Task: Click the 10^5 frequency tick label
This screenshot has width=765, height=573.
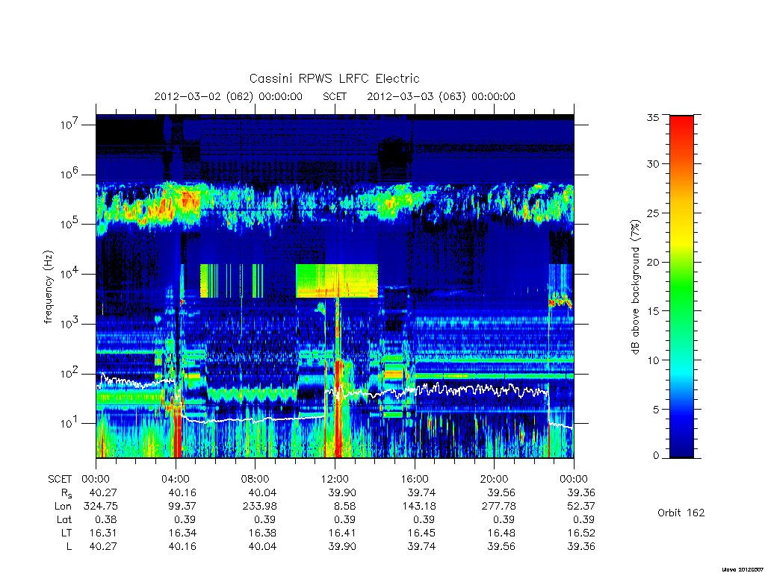Action: pyautogui.click(x=69, y=224)
